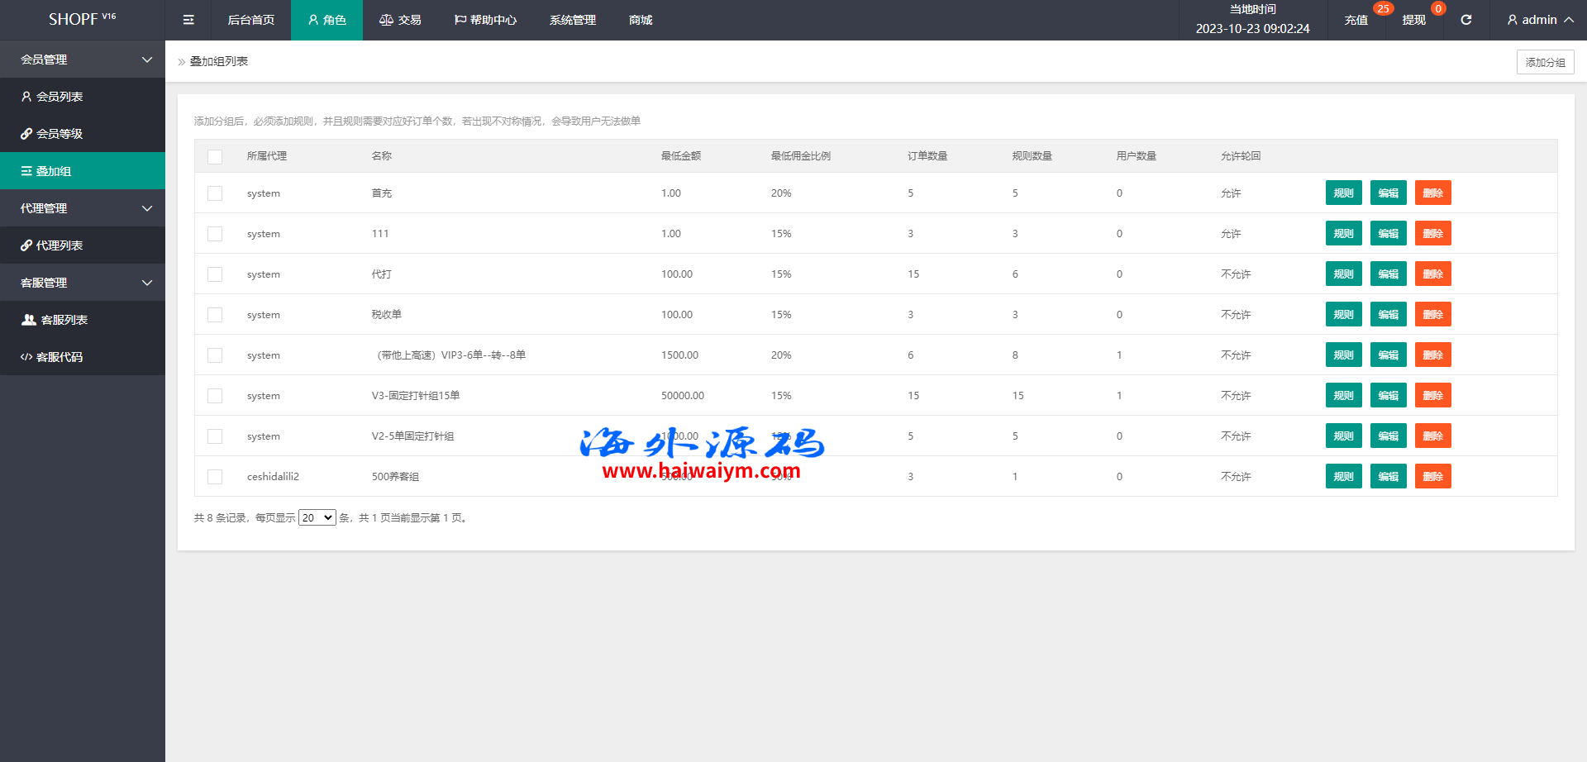Open 会员列表 in the sidebar
The width and height of the screenshot is (1587, 762).
point(60,97)
